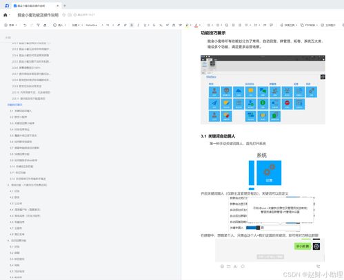Open the Insert menu in the toolbar

[59, 25]
